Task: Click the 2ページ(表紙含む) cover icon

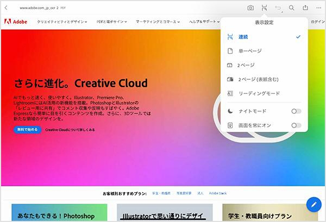Action: 230,79
